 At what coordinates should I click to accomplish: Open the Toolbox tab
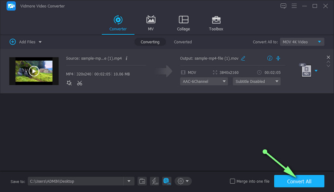(x=216, y=23)
